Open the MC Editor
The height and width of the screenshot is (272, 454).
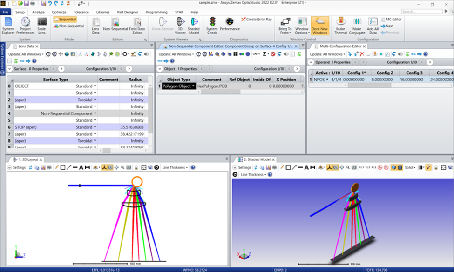pos(391,20)
